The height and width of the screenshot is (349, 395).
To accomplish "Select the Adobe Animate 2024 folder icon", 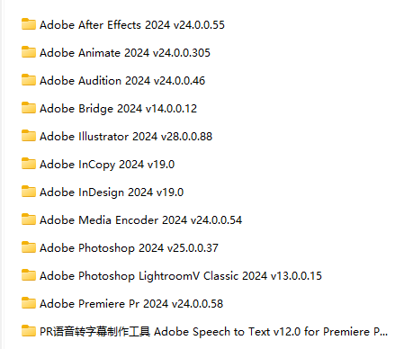I will click(29, 52).
